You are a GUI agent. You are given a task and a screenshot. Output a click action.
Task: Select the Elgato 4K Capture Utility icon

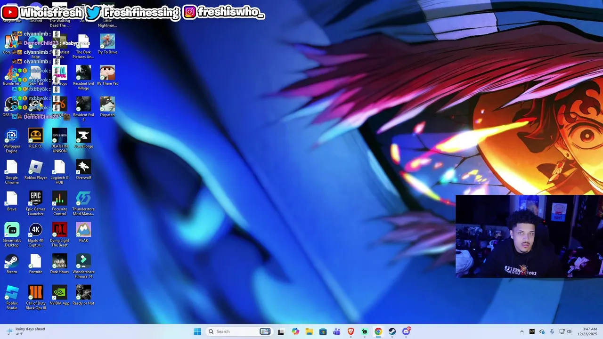coord(35,235)
